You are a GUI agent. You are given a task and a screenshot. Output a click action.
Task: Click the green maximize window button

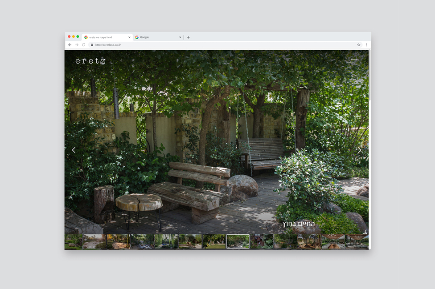[78, 36]
